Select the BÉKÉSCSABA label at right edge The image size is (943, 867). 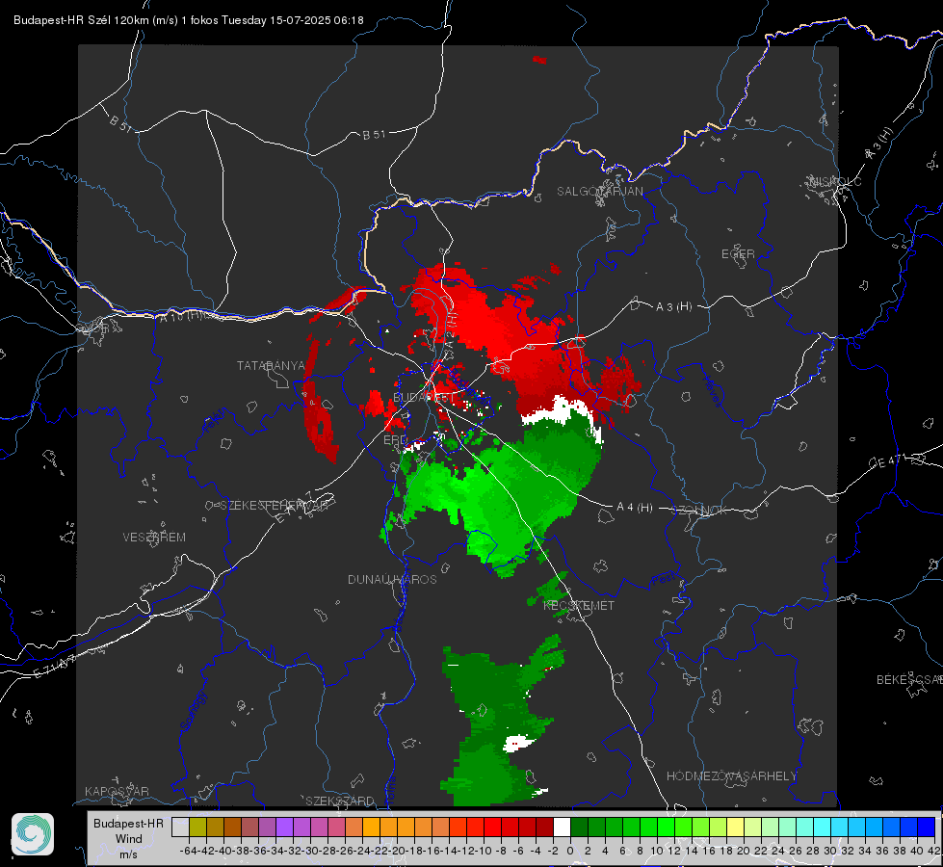click(x=909, y=680)
